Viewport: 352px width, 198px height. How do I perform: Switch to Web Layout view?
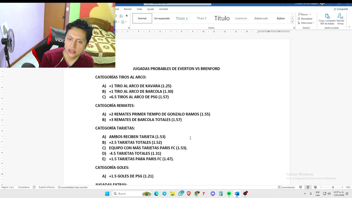point(315,187)
